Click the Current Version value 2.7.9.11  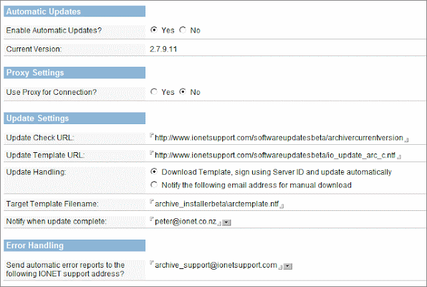(163, 49)
